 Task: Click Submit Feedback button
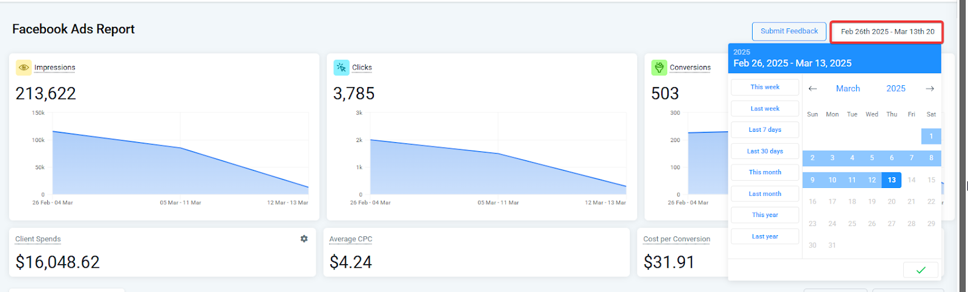789,31
